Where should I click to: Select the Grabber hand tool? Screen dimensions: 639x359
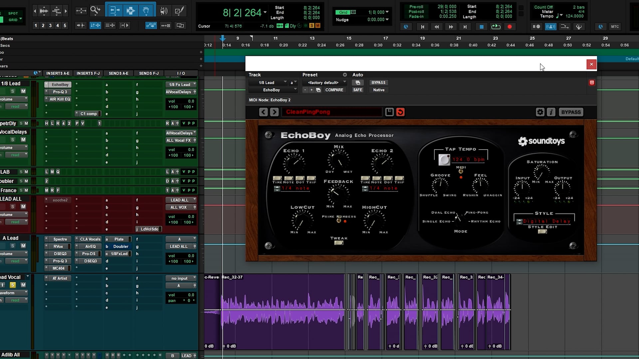point(146,10)
